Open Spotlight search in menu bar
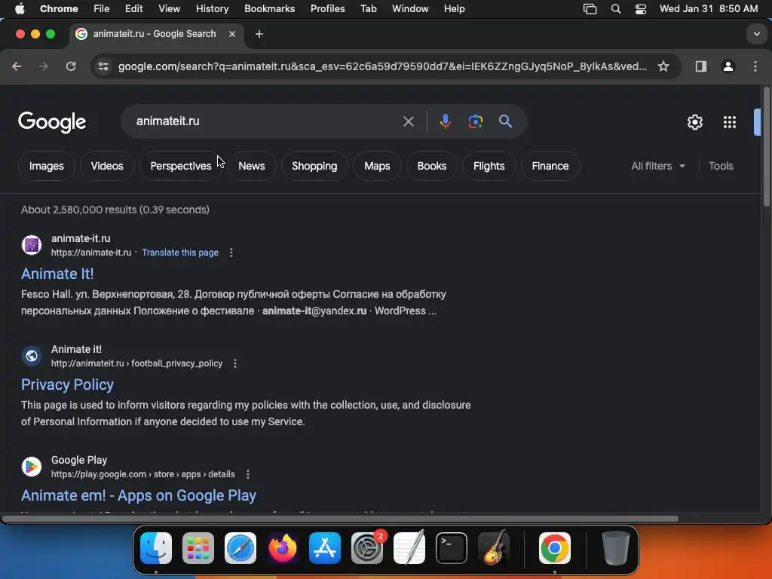 [x=615, y=9]
